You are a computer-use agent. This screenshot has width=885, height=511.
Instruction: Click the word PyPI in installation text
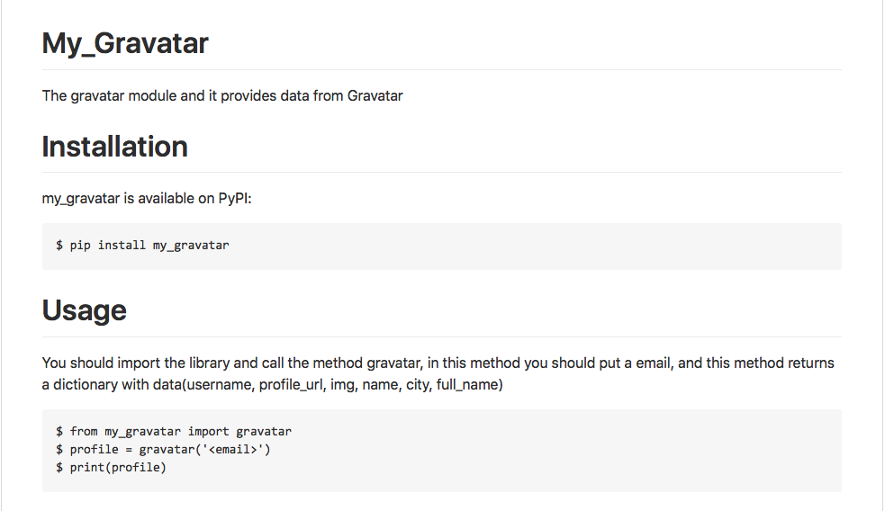point(233,199)
